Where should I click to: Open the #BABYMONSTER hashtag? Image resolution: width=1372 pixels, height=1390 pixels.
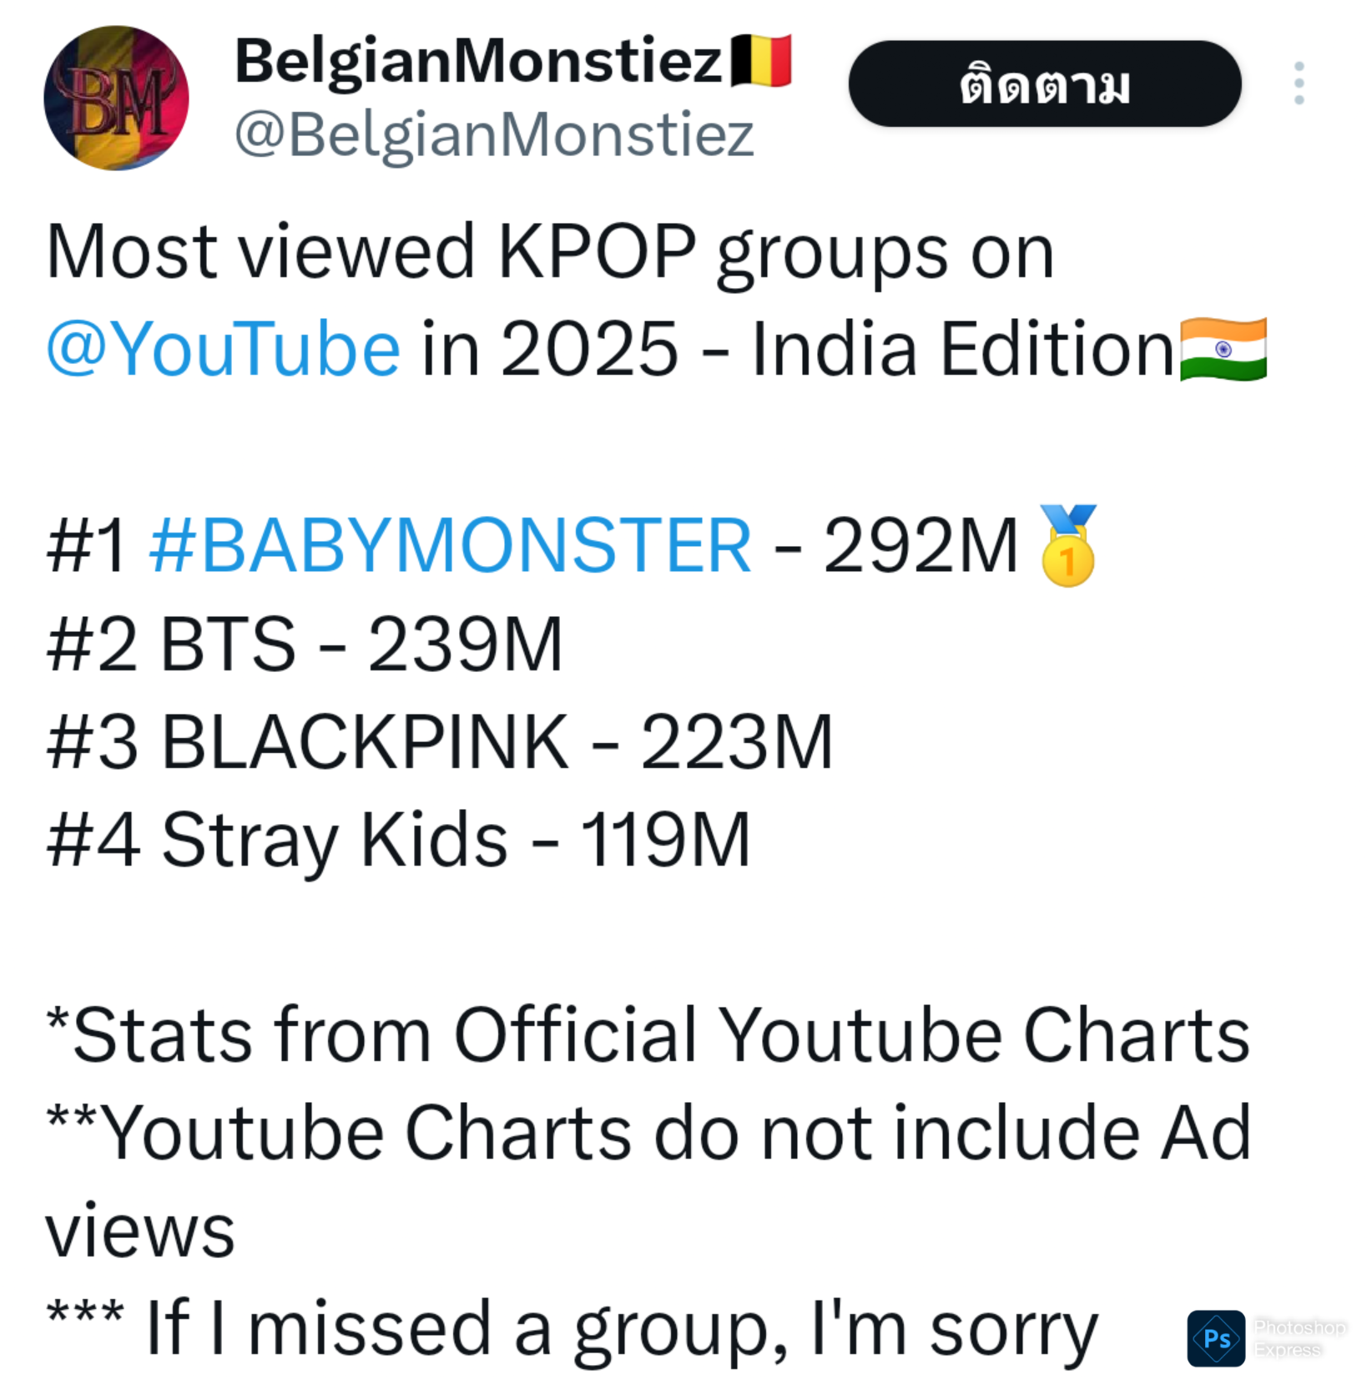[450, 546]
